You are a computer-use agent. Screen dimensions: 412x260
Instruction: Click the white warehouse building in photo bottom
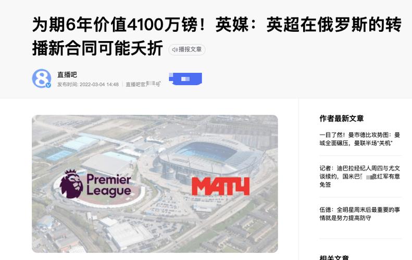pyautogui.click(x=129, y=235)
